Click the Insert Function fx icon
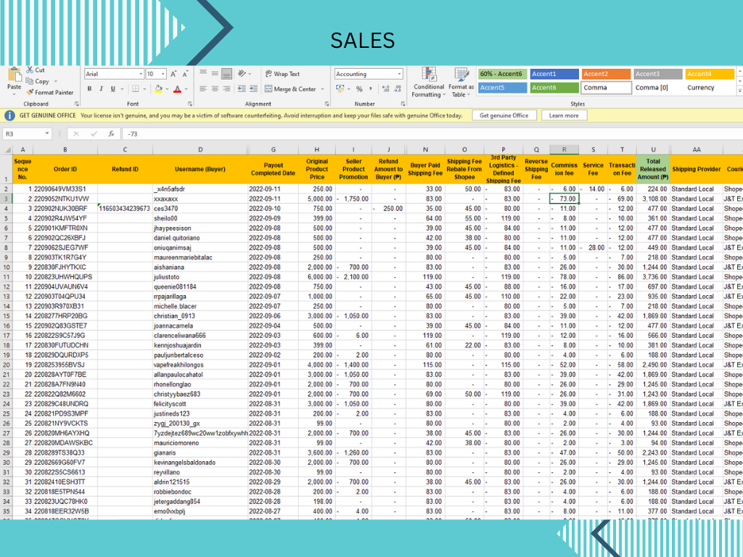Image resolution: width=743 pixels, height=557 pixels. (111, 134)
